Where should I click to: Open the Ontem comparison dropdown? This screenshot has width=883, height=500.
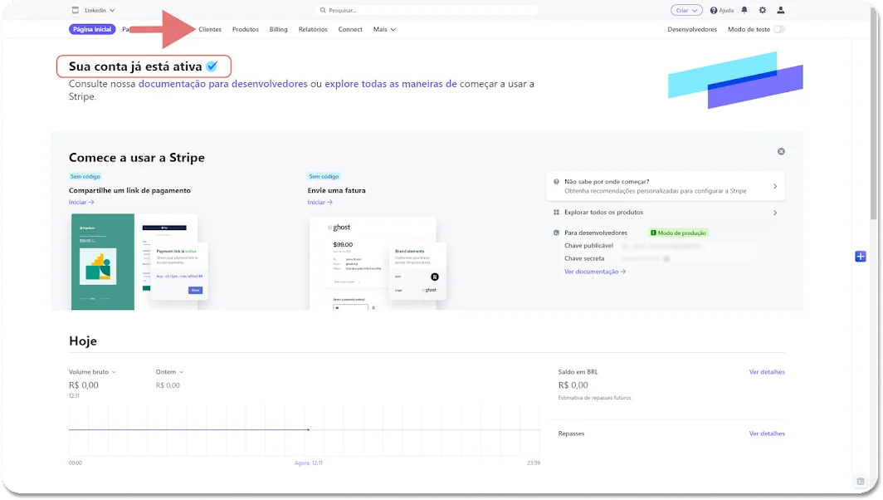tap(169, 372)
